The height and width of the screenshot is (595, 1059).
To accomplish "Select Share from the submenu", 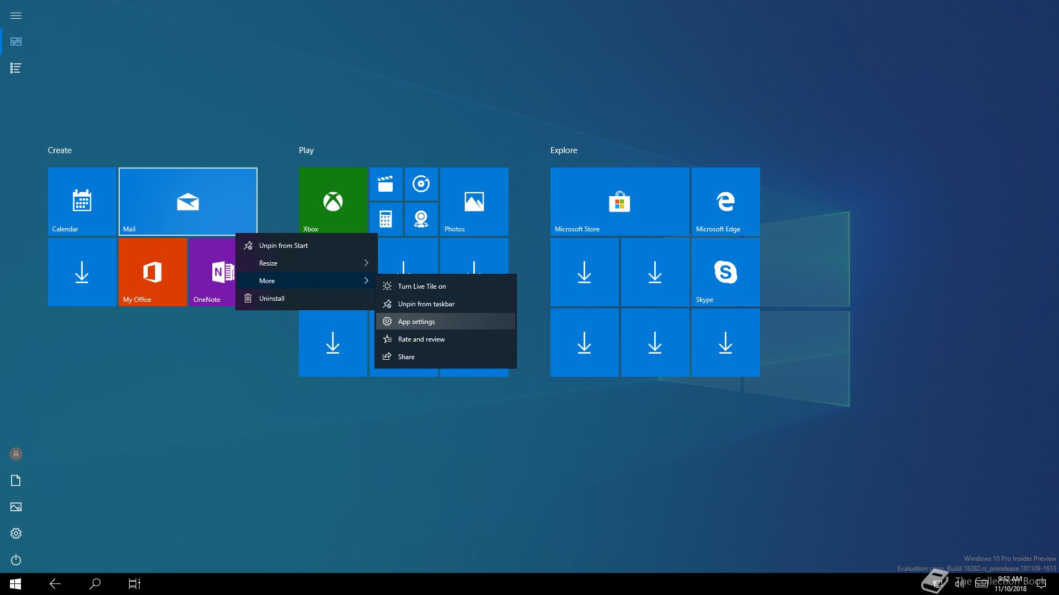I will (x=446, y=357).
